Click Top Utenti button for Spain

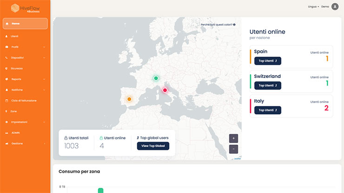268,61
